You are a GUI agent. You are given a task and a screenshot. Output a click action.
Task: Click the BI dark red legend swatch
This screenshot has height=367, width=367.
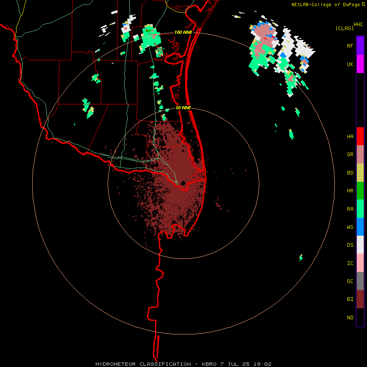coord(360,299)
